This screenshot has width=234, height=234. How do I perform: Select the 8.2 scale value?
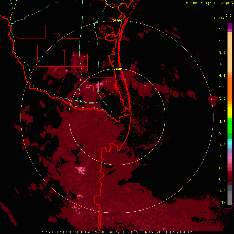[x=222, y=52]
